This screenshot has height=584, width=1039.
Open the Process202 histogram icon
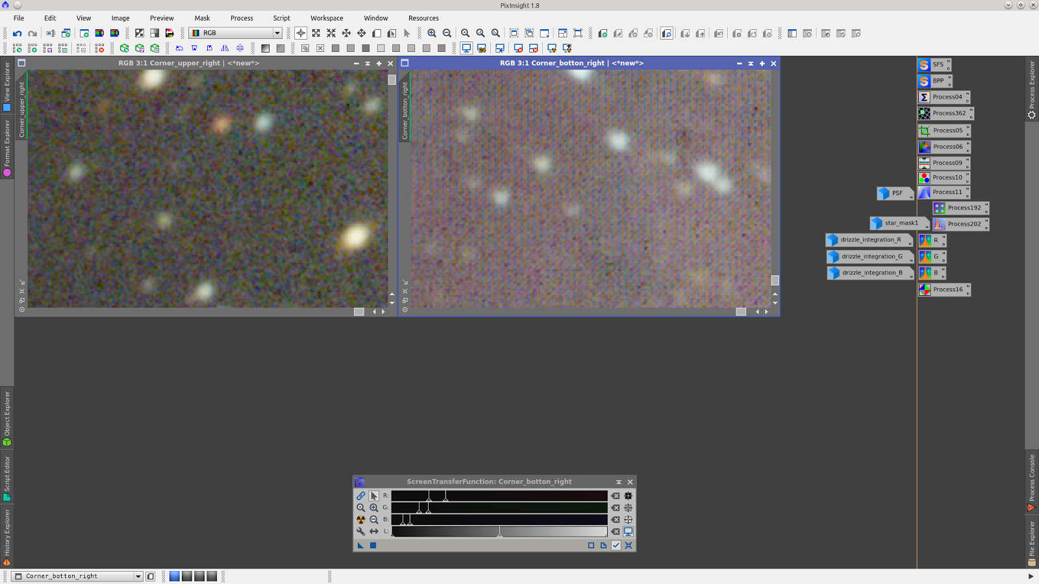coord(960,224)
